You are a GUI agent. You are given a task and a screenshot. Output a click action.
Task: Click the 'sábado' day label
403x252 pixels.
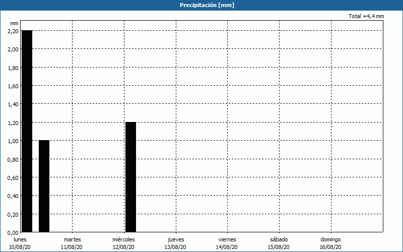click(x=279, y=239)
